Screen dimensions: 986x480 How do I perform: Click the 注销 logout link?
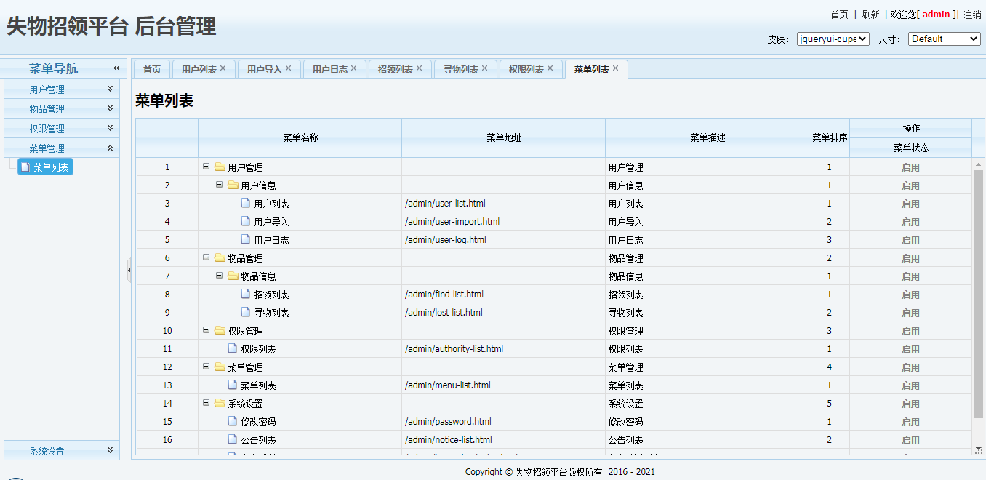coord(972,15)
